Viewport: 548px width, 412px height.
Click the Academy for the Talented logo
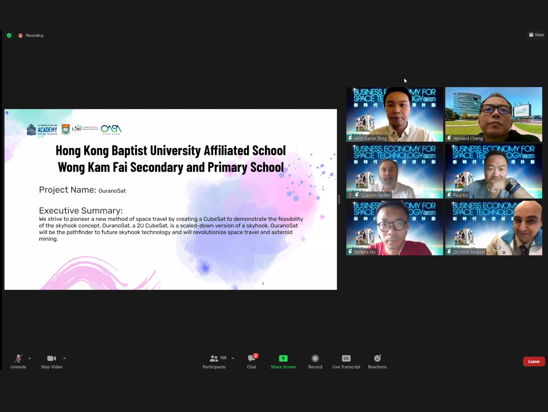click(x=42, y=130)
